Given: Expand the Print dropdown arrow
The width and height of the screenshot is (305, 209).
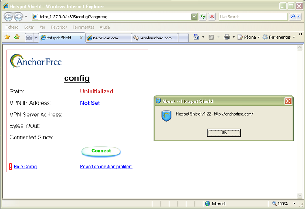Looking at the screenshot, I should [x=234, y=37].
